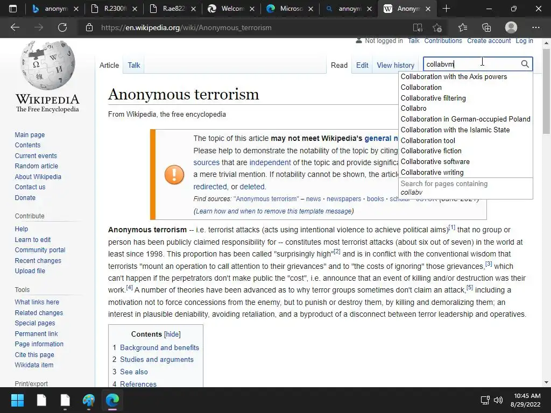The height and width of the screenshot is (413, 551).
Task: Select the Talk tab next to Article
Action: point(134,65)
